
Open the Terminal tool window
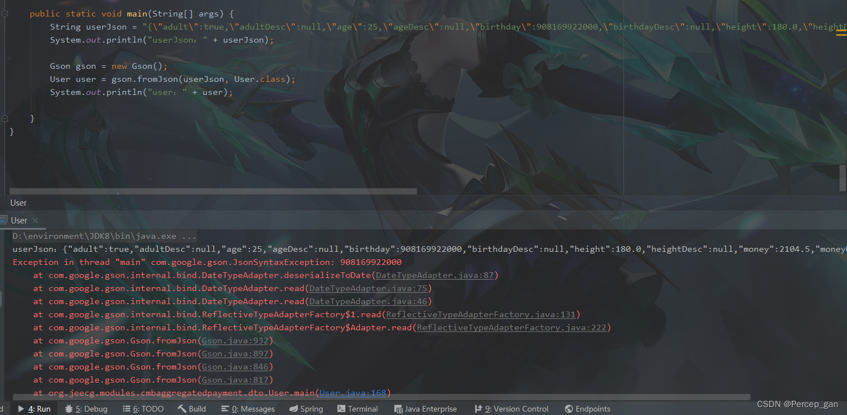click(x=357, y=409)
